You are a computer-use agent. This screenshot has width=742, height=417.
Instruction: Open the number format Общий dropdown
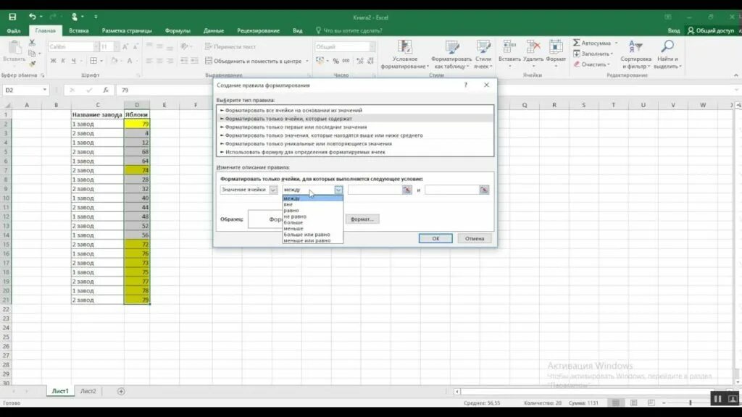click(372, 47)
